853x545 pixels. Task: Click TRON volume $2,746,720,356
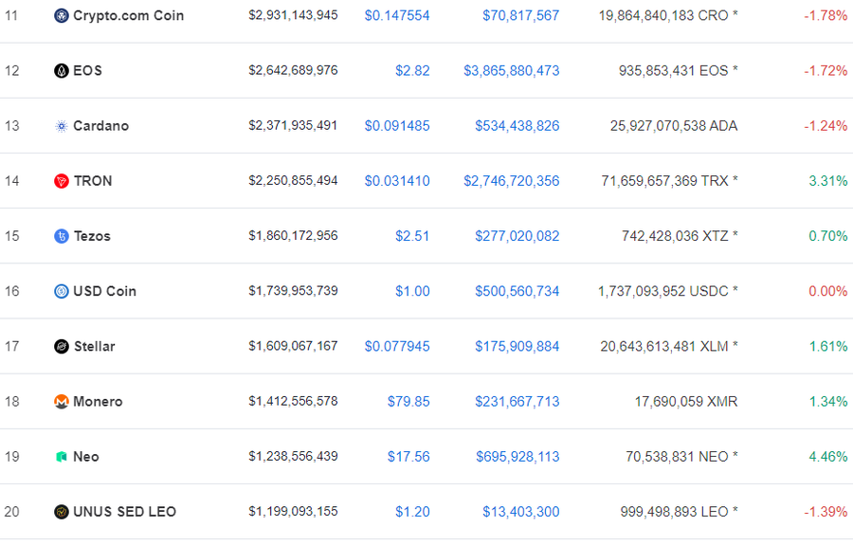point(512,181)
